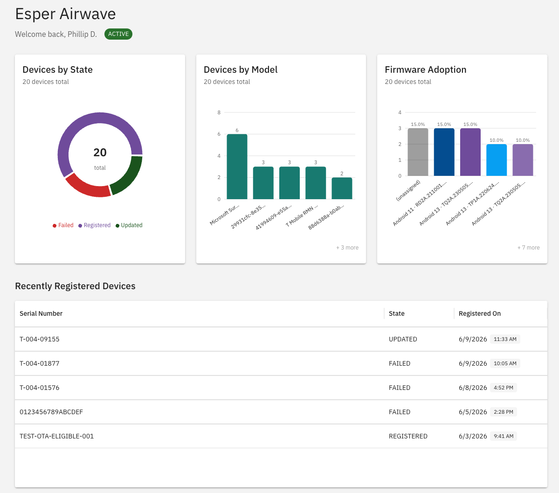
Task: Toggle the Failed legend item
Action: 63,225
